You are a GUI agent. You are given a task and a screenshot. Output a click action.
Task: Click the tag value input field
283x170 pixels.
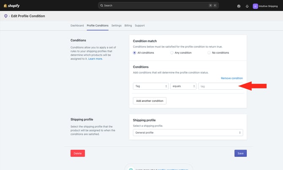click(220, 86)
